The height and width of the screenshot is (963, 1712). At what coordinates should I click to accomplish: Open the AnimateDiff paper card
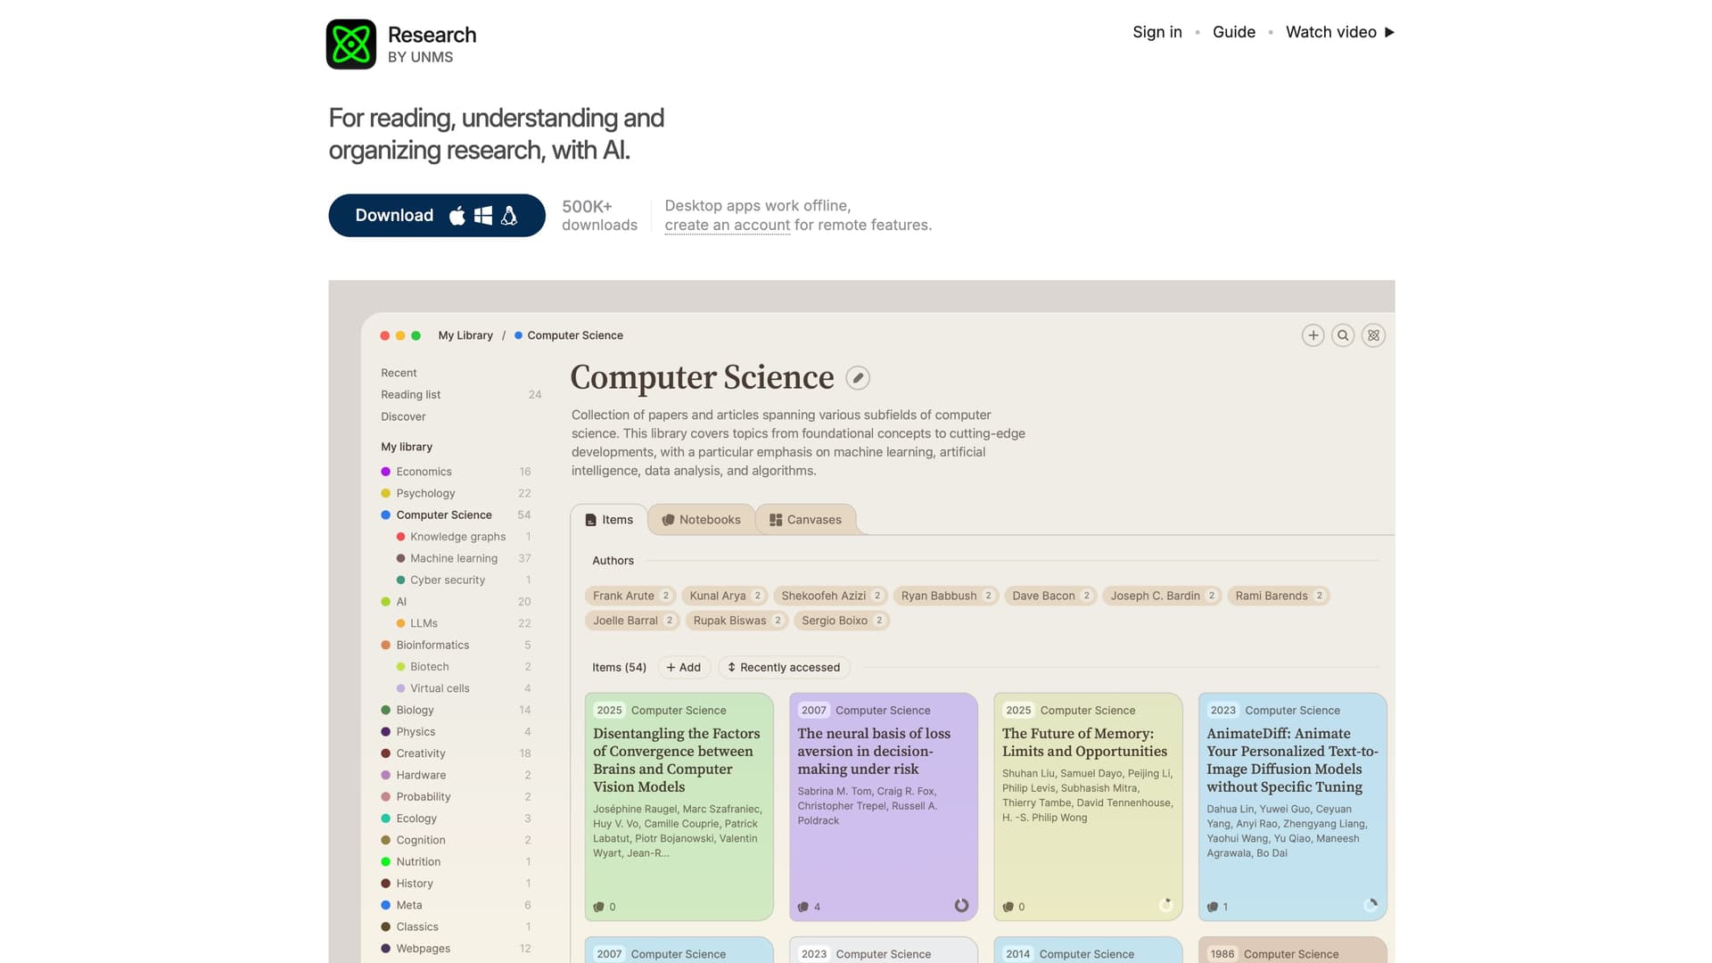[x=1293, y=807]
